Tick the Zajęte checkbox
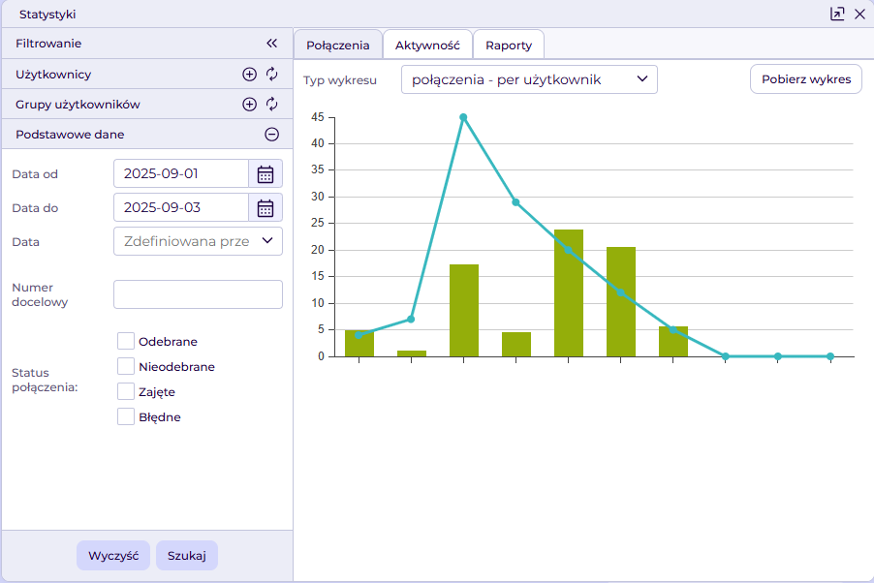 point(126,391)
